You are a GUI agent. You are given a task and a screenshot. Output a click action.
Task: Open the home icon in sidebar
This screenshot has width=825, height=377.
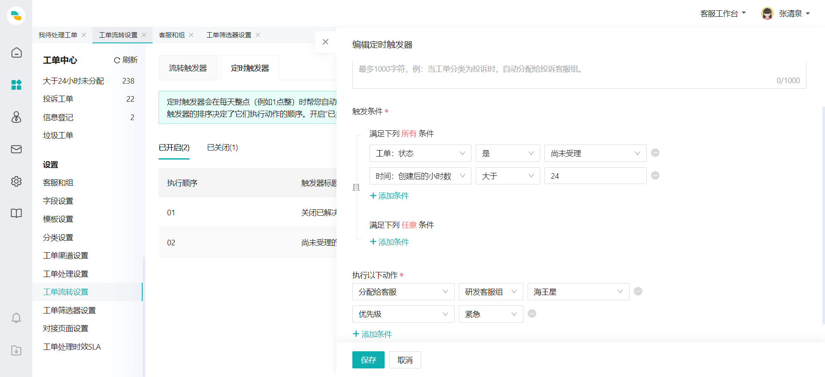16,52
